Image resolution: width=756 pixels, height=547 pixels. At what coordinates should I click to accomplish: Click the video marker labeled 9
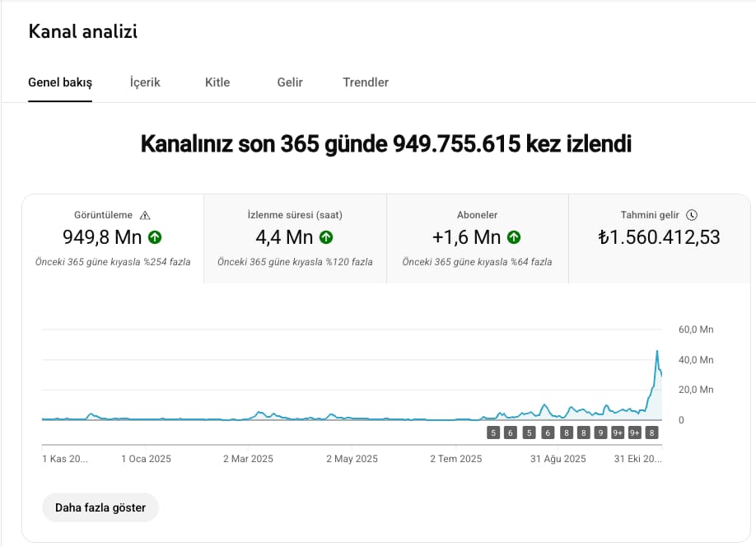[600, 432]
